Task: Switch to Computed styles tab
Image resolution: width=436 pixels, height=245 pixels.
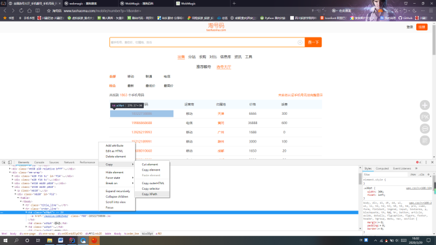Action: click(x=382, y=168)
